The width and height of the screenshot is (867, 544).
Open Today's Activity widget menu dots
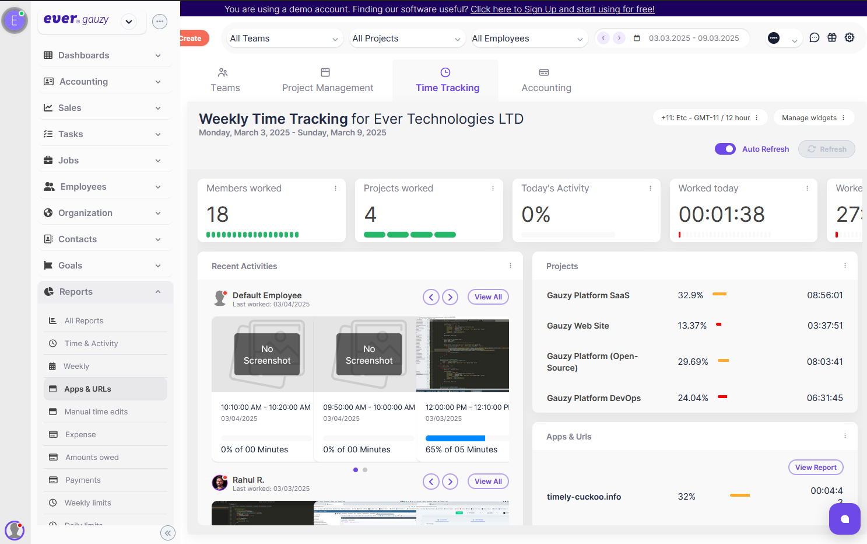click(x=650, y=189)
